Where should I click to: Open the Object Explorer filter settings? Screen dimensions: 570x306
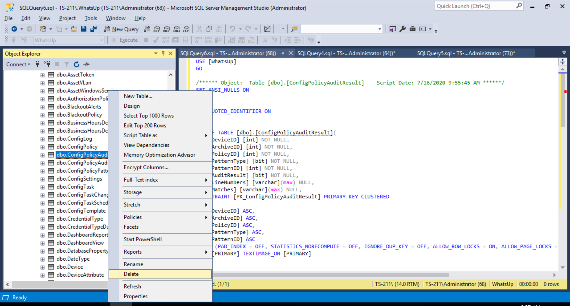point(66,64)
